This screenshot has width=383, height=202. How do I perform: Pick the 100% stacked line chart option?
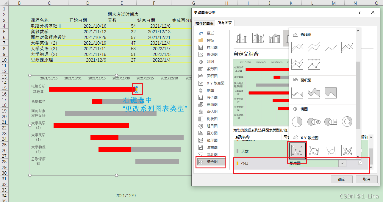(331, 48)
